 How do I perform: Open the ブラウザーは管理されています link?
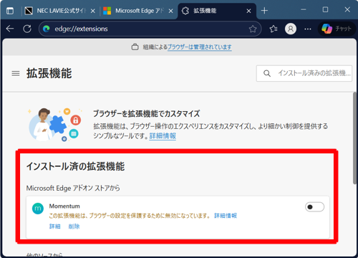[x=200, y=47]
